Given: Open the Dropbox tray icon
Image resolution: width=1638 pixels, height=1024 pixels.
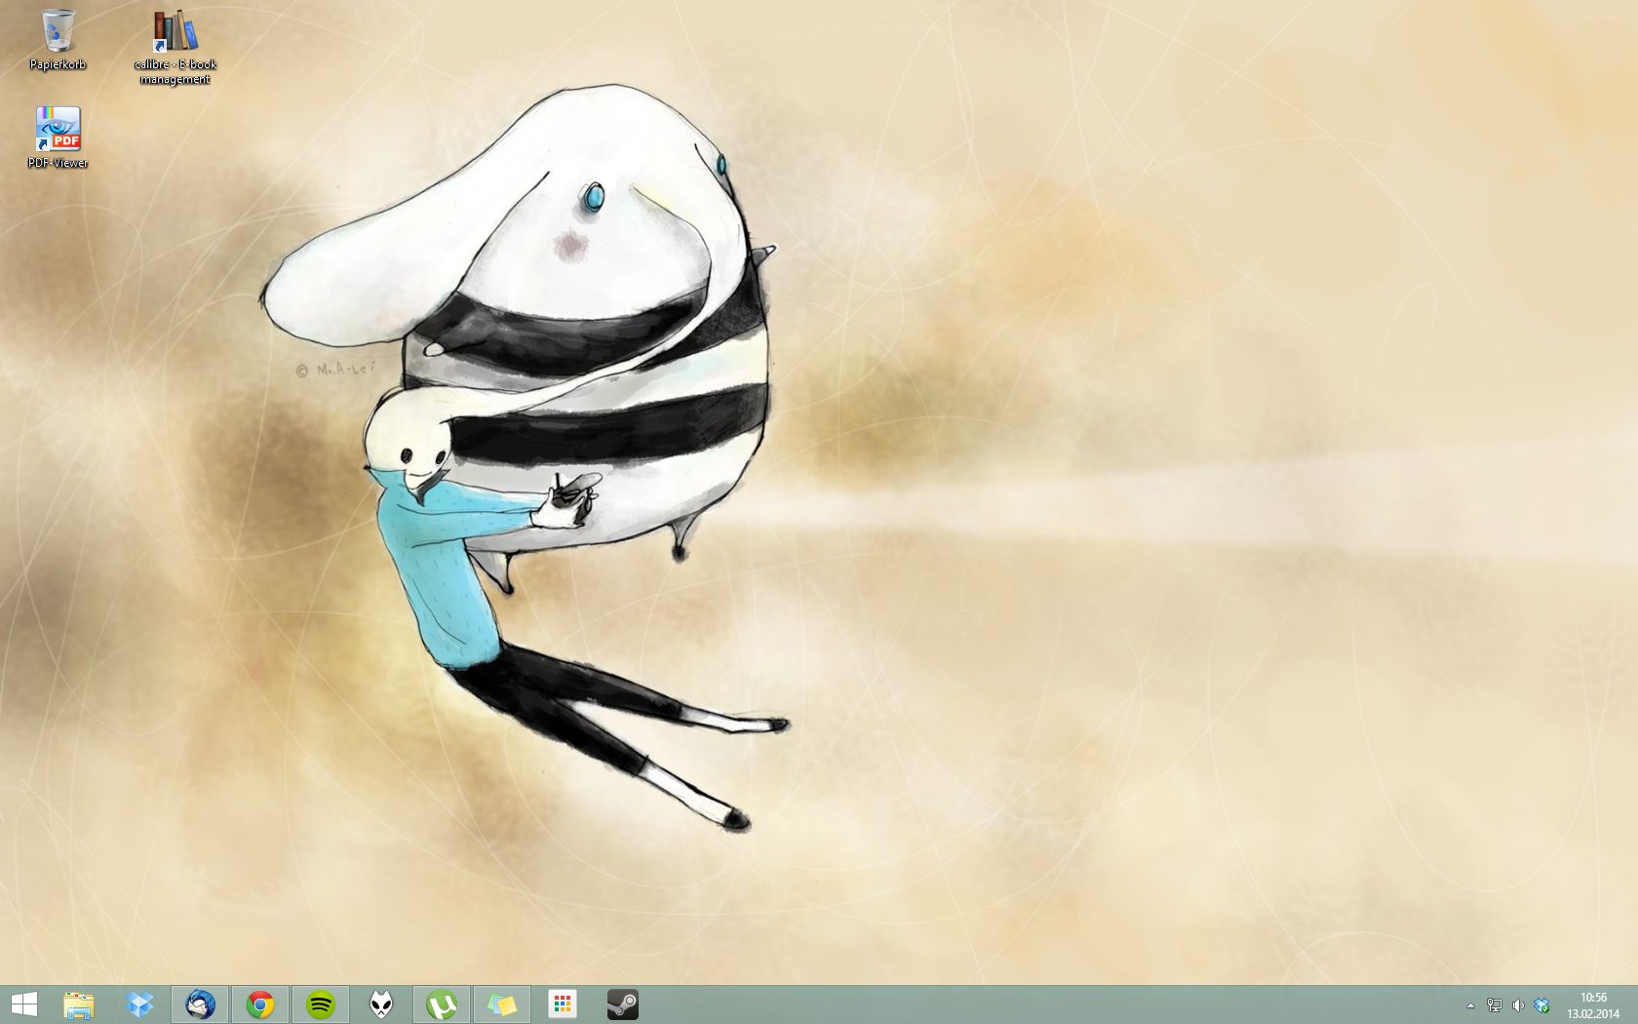Looking at the screenshot, I should (x=1541, y=1005).
